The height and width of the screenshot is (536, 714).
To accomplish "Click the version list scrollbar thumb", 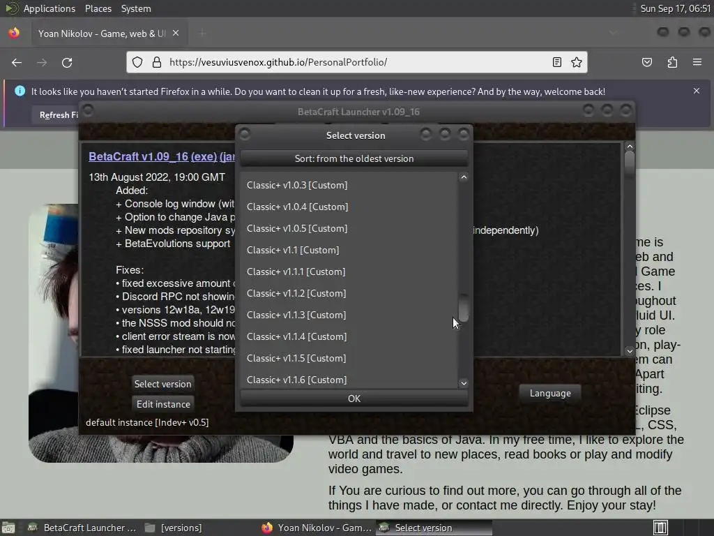I will pyautogui.click(x=464, y=308).
